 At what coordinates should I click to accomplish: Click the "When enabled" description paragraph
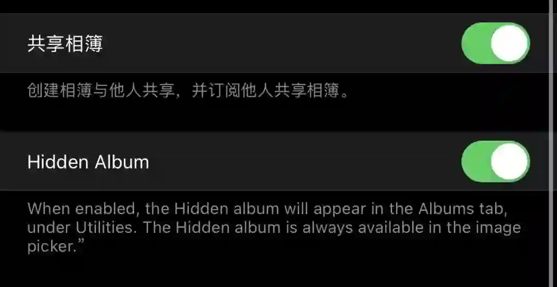[274, 227]
